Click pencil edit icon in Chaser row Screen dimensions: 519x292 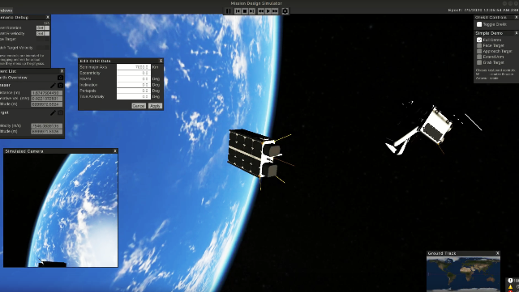click(53, 85)
